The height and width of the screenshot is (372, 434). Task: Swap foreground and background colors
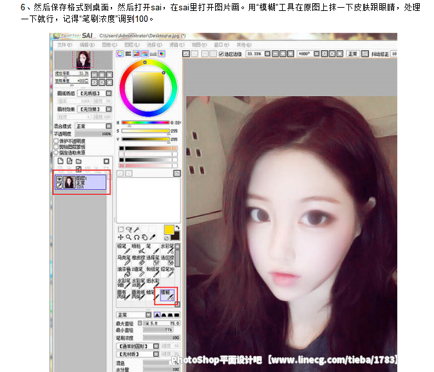pos(177,228)
